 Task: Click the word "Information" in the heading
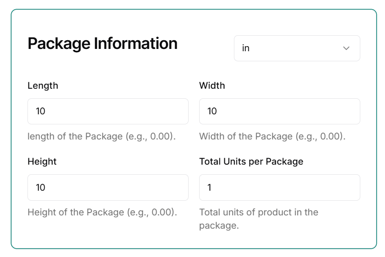pyautogui.click(x=136, y=44)
